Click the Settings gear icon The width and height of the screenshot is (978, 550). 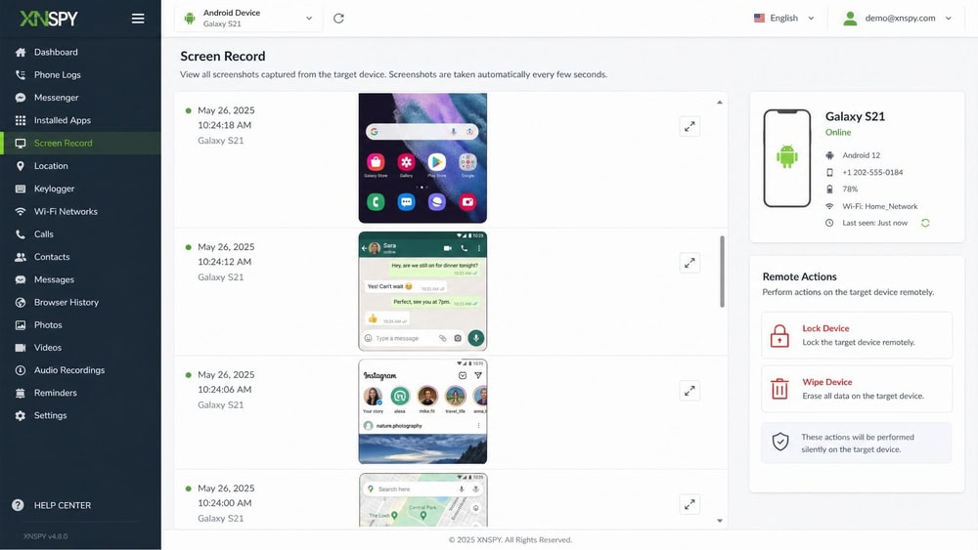pos(21,415)
